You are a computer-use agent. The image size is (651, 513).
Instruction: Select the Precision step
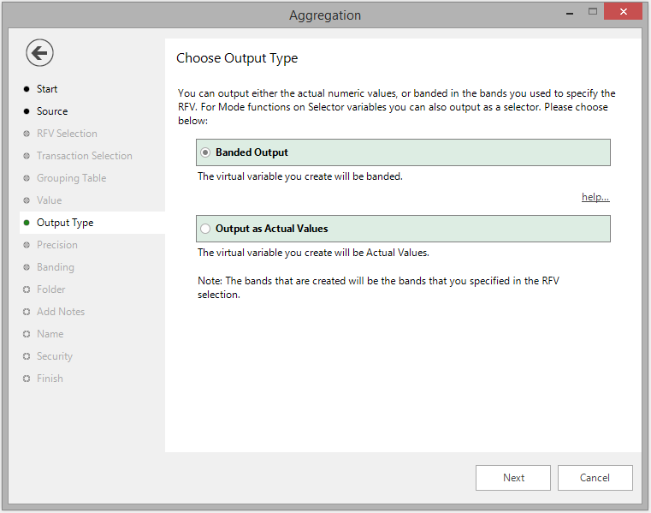click(x=56, y=245)
